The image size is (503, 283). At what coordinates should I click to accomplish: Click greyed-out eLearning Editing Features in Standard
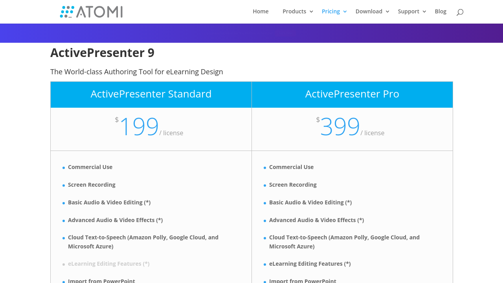click(x=108, y=264)
